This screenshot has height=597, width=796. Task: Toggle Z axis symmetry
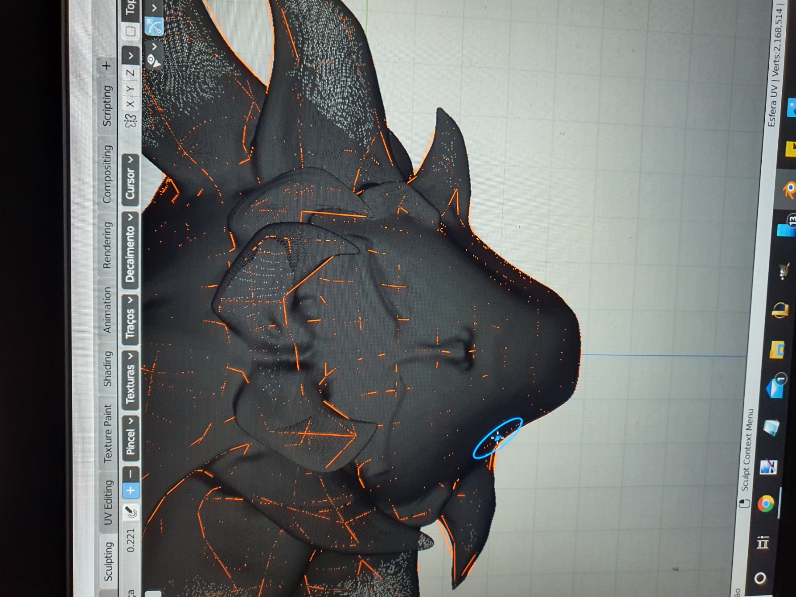click(x=130, y=73)
